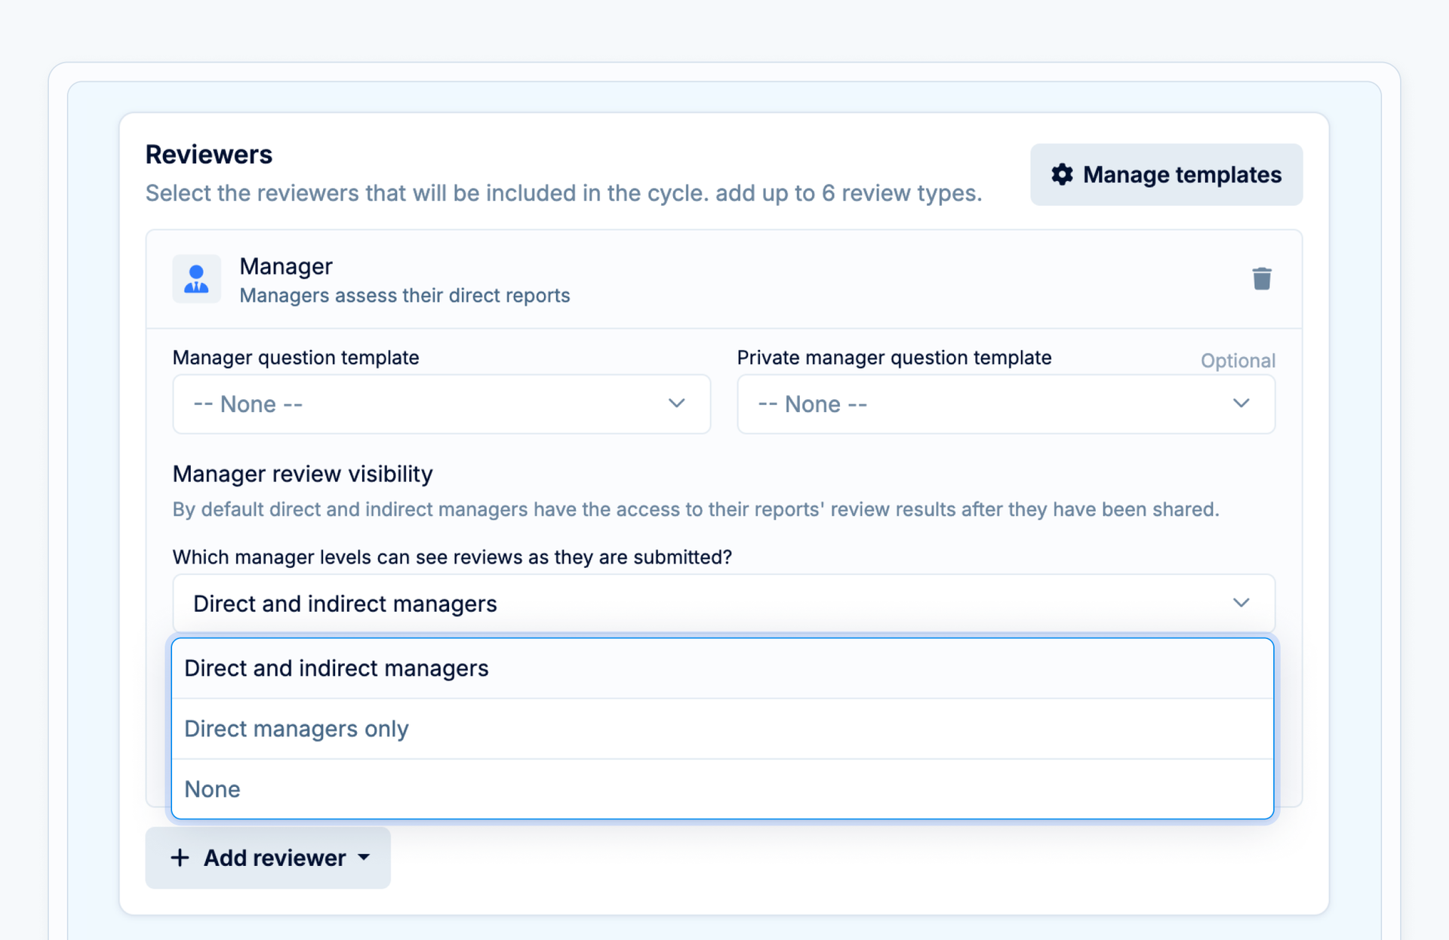The width and height of the screenshot is (1449, 940).
Task: Click the caret arrow on Add reviewer
Action: (x=365, y=858)
